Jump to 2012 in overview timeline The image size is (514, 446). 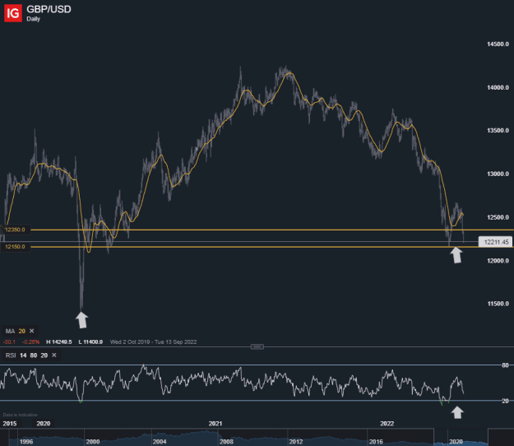pyautogui.click(x=296, y=442)
